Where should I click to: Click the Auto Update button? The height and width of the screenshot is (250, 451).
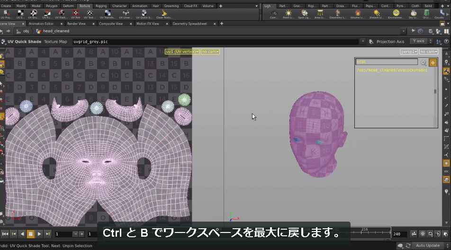point(428,245)
